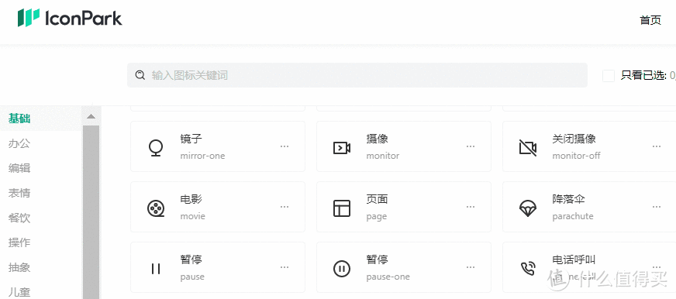
Task: Click the 电话呼叫 label text
Action: tap(574, 259)
